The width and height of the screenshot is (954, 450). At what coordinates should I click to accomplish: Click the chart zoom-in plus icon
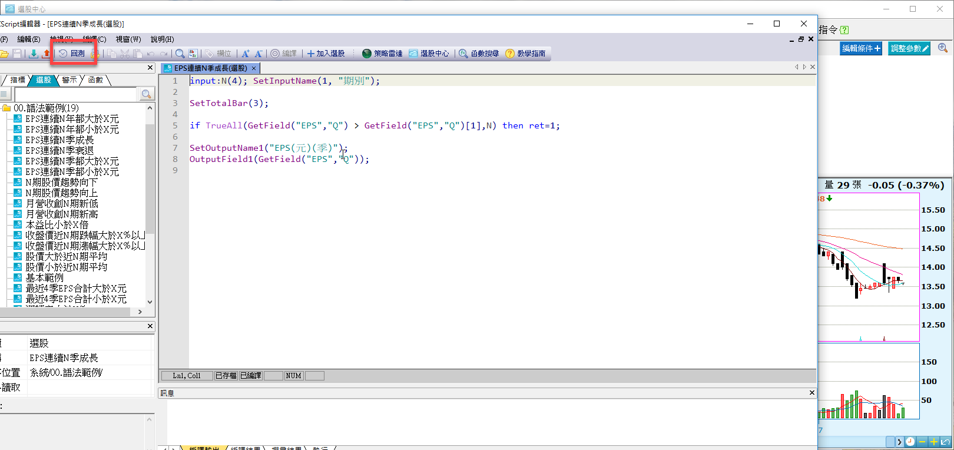(x=934, y=442)
